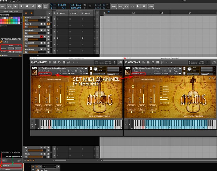
Task: Select the New 2 project tab
Action: click(x=14, y=1)
